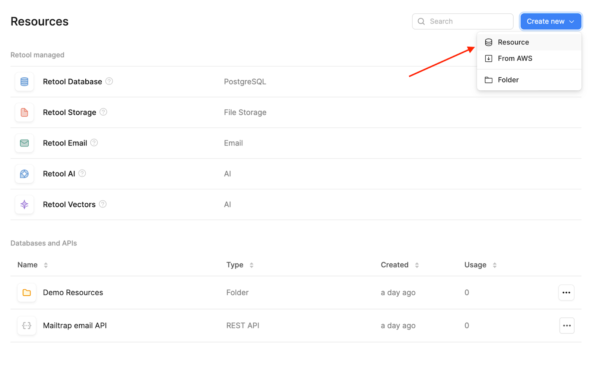The image size is (596, 373).
Task: Click the Mailtrap email API code icon
Action: point(26,325)
